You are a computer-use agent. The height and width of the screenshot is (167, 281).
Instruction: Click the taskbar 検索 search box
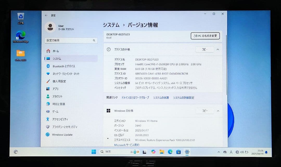click(x=119, y=152)
